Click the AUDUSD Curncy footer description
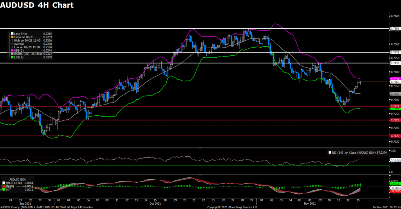 click(47, 207)
